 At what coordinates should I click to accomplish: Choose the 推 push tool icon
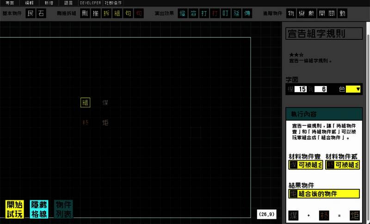(x=95, y=13)
